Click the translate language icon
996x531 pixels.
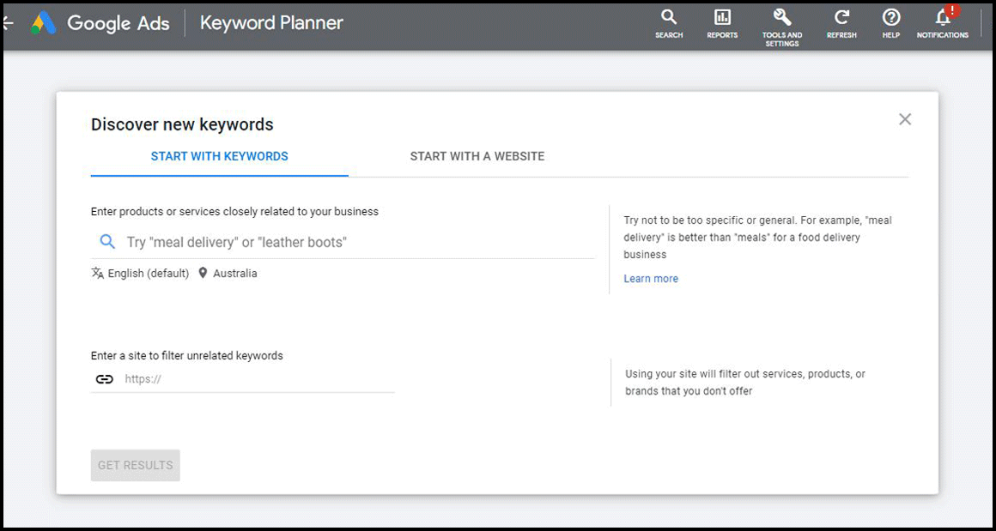tap(98, 274)
